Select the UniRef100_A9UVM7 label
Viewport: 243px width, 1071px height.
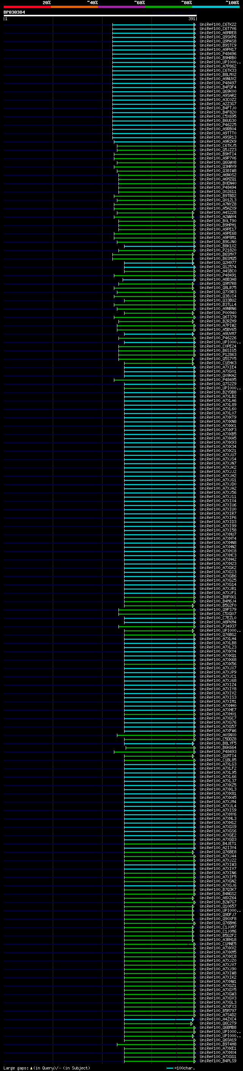tap(218, 334)
